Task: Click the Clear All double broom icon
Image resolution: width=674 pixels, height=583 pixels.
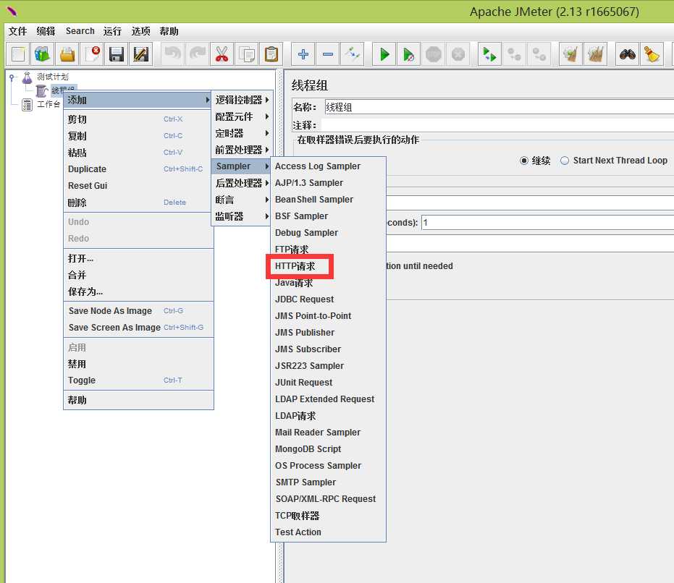Action: (x=596, y=54)
